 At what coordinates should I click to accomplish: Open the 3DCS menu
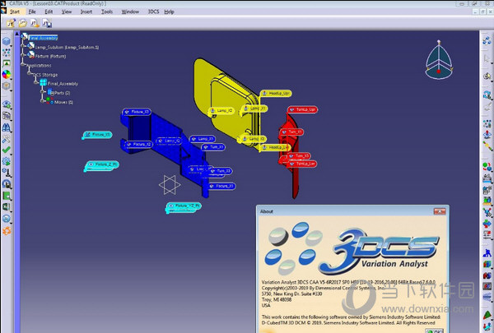[x=153, y=12]
